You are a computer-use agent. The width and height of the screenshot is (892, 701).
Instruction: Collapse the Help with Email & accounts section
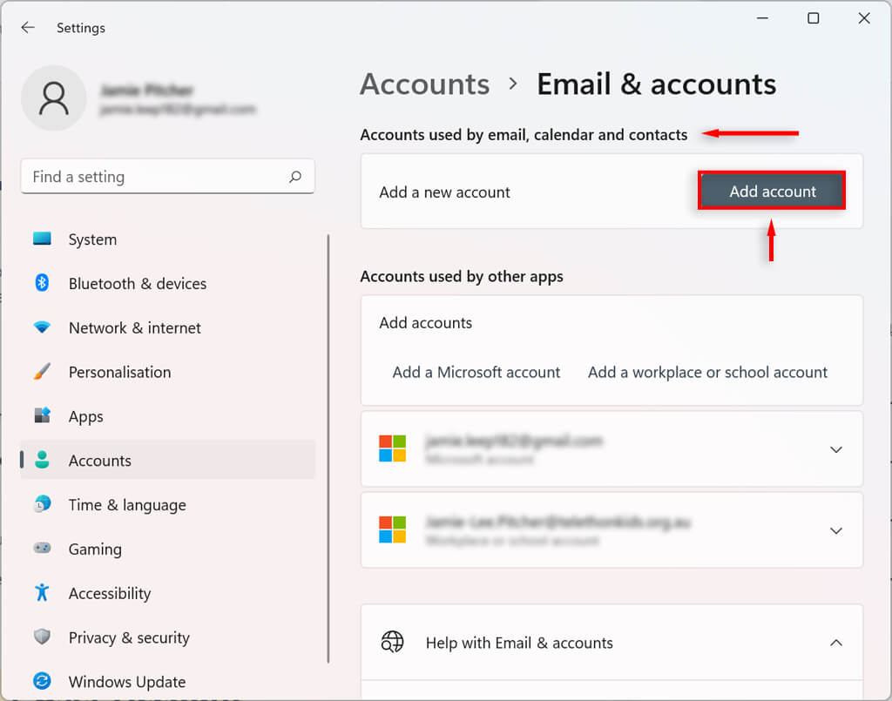tap(836, 643)
